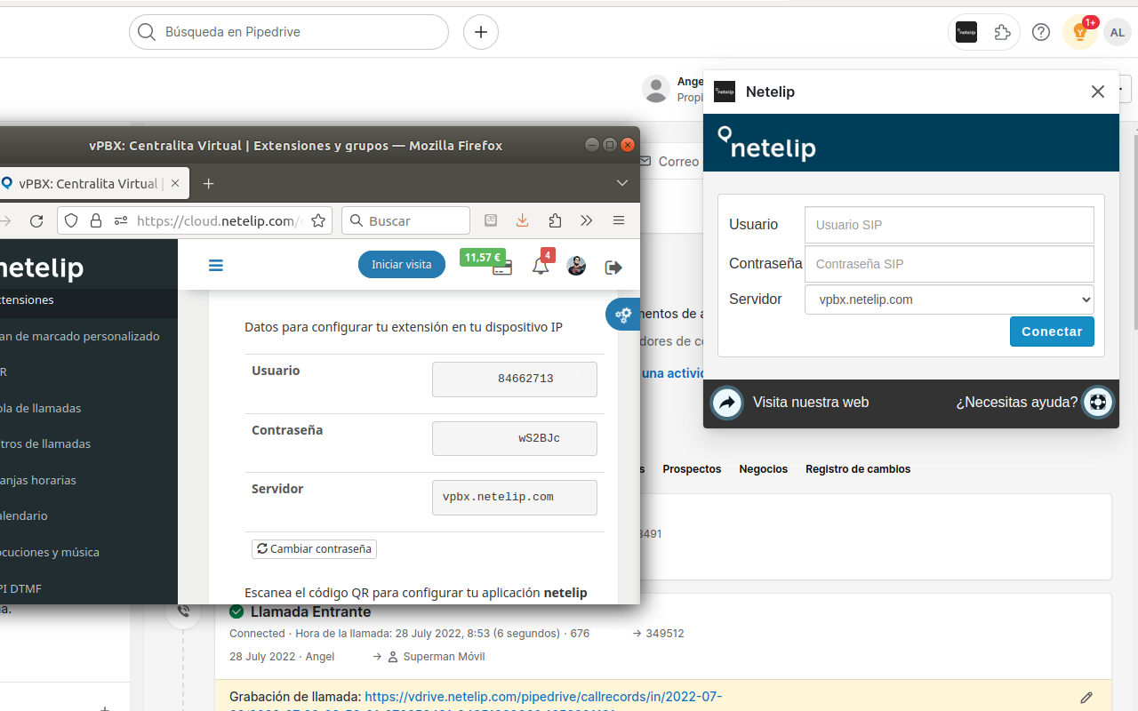Click the phone call timeline icon

click(x=184, y=611)
